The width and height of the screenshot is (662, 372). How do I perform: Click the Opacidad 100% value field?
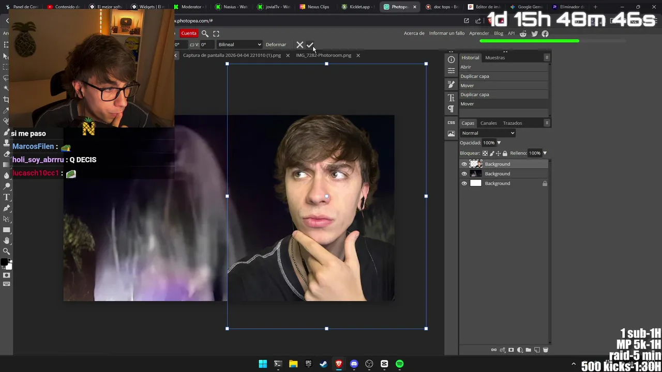[x=489, y=143]
